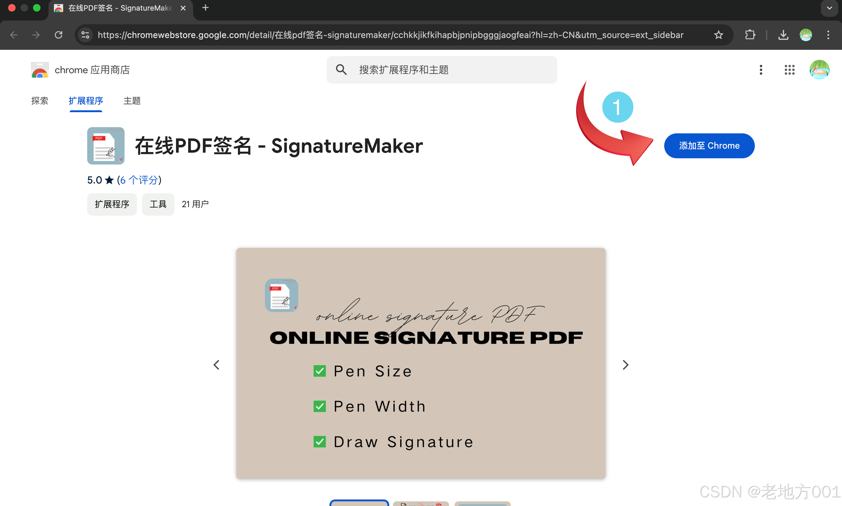Switch to the 探索 tab
842x506 pixels.
click(40, 101)
